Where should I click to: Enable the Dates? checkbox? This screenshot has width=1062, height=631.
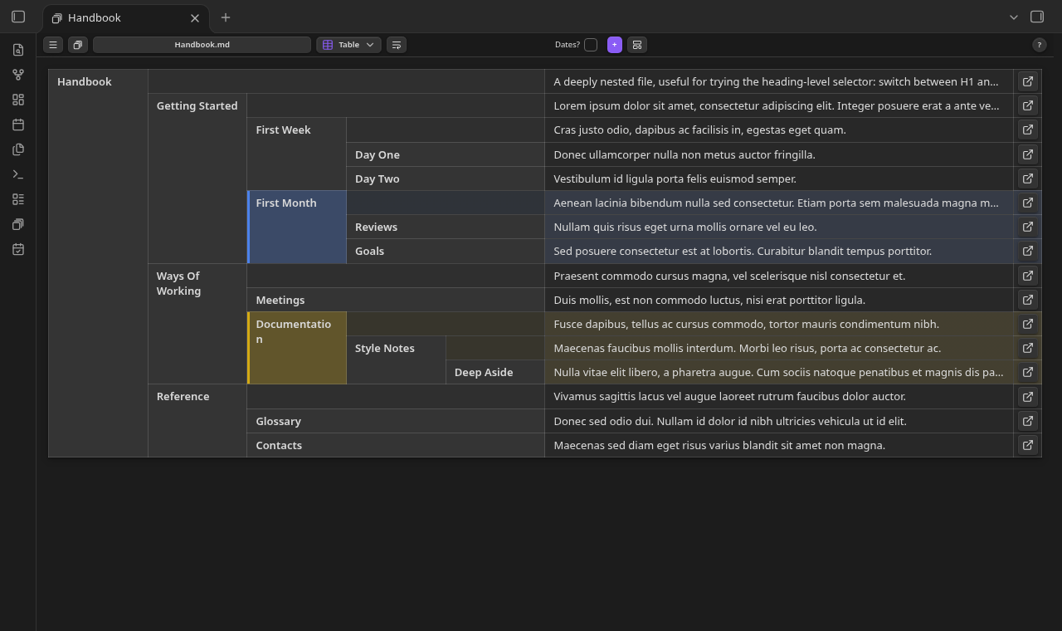(591, 45)
